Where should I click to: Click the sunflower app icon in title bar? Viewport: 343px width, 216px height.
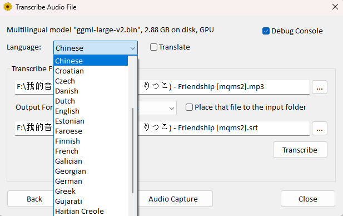(8, 7)
